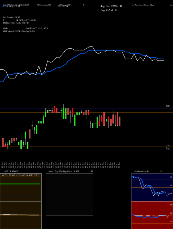
Task: Click the 7.84 price axis label
Action: (x=168, y=145)
